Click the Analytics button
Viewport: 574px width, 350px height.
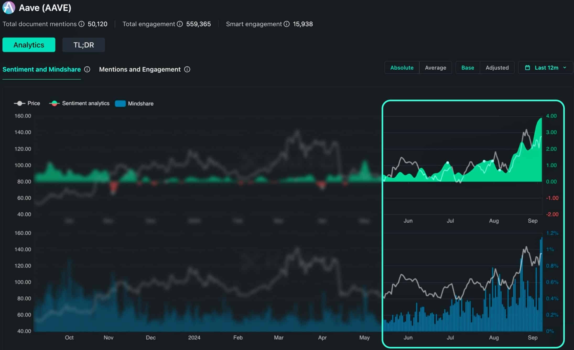29,45
